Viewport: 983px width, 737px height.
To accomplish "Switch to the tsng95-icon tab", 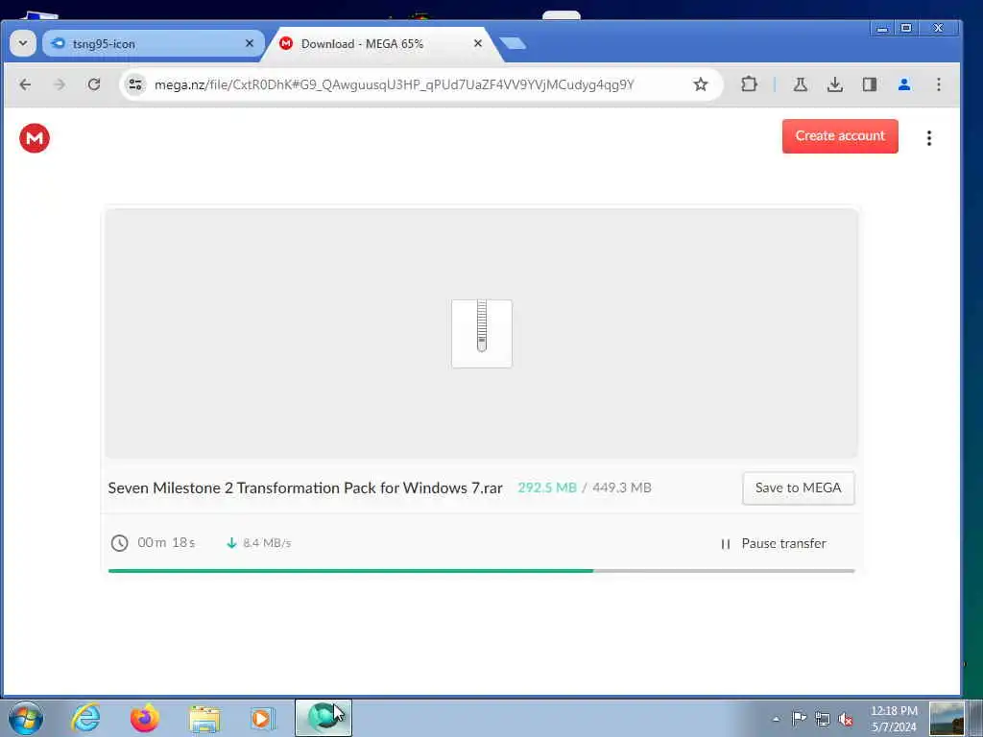I will pyautogui.click(x=154, y=44).
